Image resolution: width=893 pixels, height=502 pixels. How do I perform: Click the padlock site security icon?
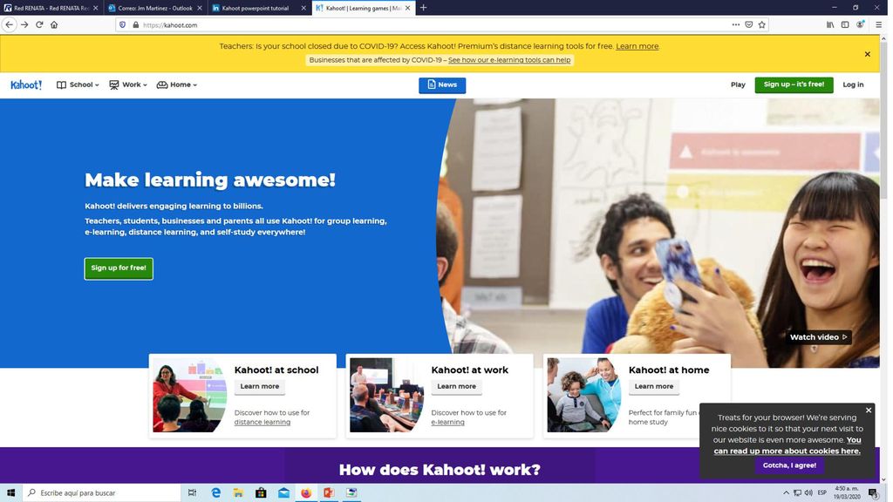click(135, 25)
